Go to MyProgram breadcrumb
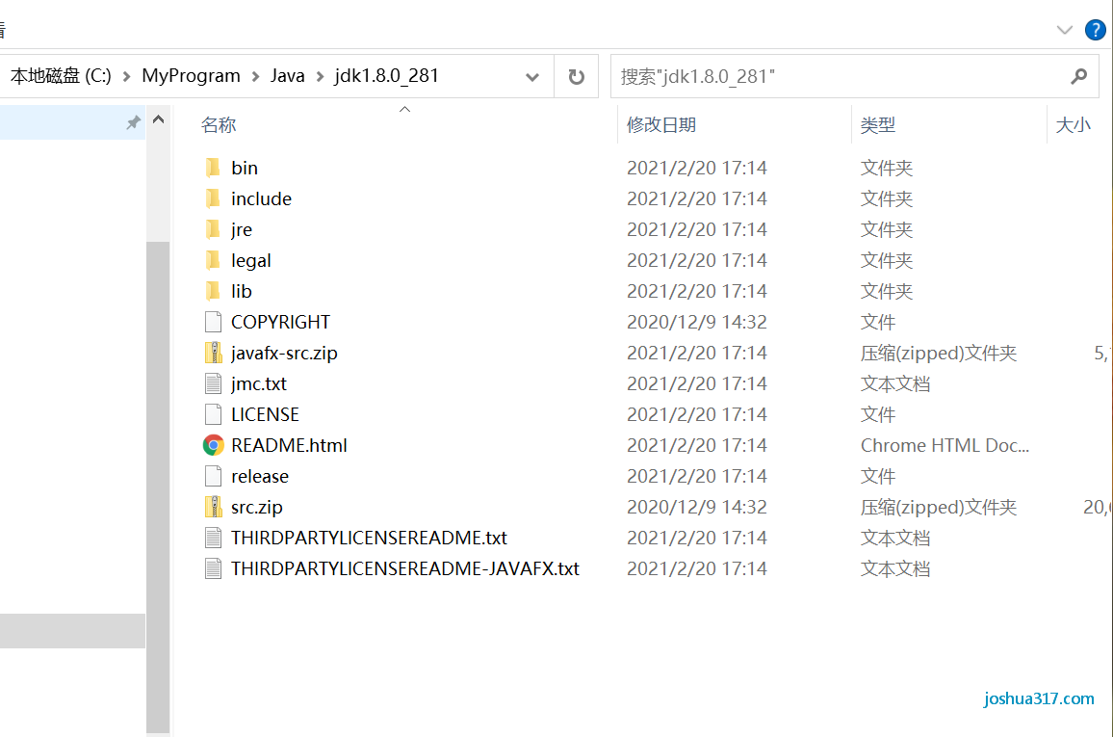Image resolution: width=1113 pixels, height=737 pixels. tap(191, 76)
